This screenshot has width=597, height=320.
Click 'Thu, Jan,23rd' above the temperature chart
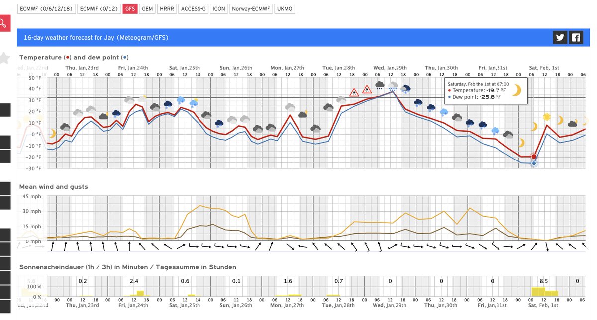pos(82,68)
